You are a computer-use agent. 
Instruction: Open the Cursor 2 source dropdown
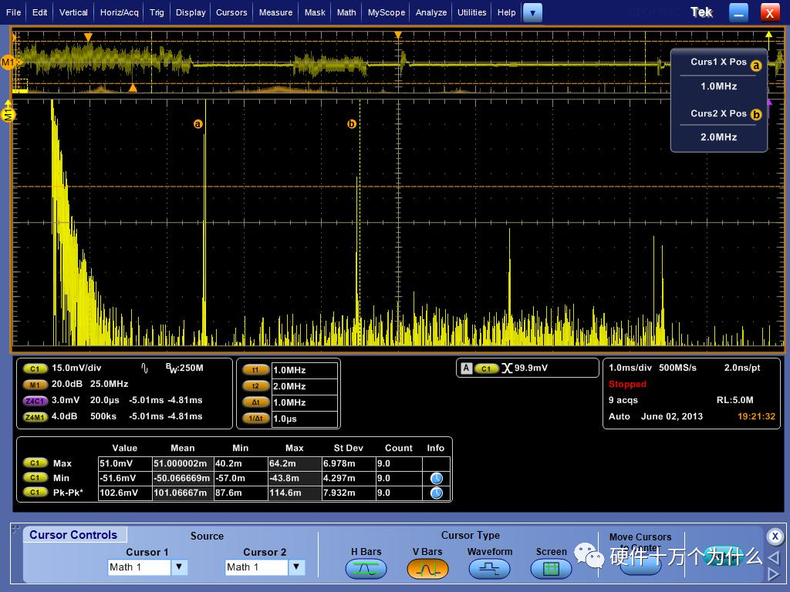(x=297, y=567)
